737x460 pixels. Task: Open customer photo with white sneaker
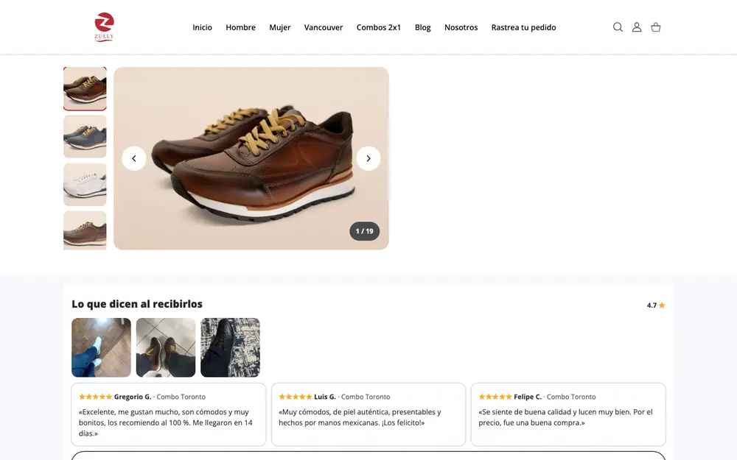(101, 347)
